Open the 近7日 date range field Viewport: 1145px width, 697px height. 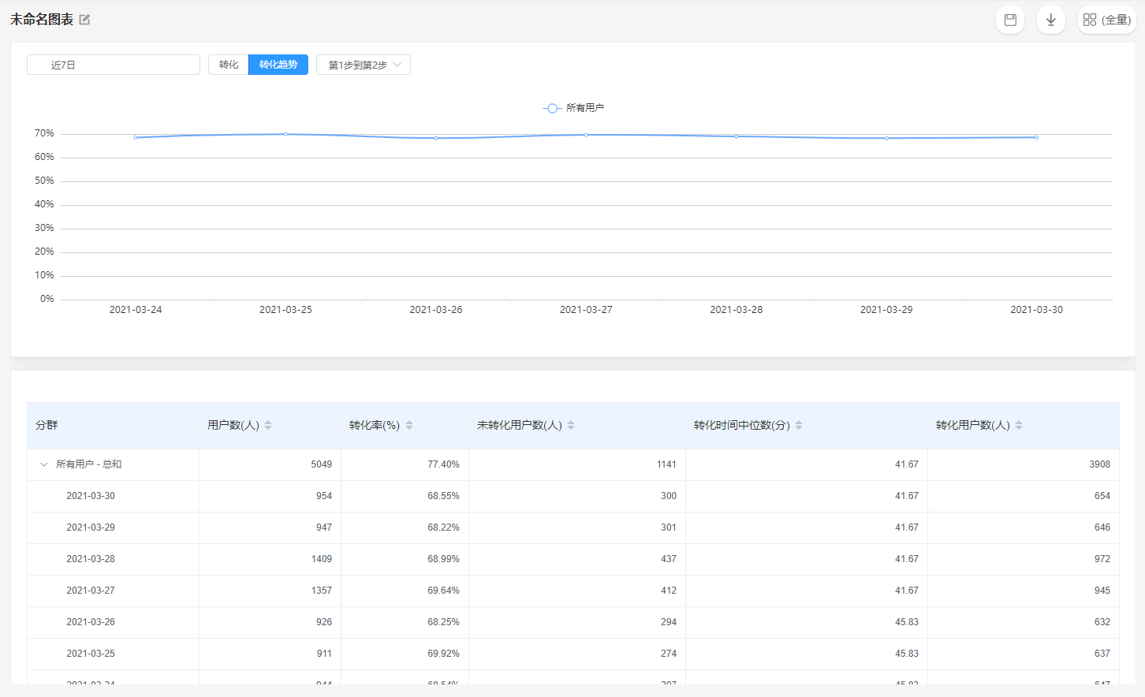(x=114, y=65)
